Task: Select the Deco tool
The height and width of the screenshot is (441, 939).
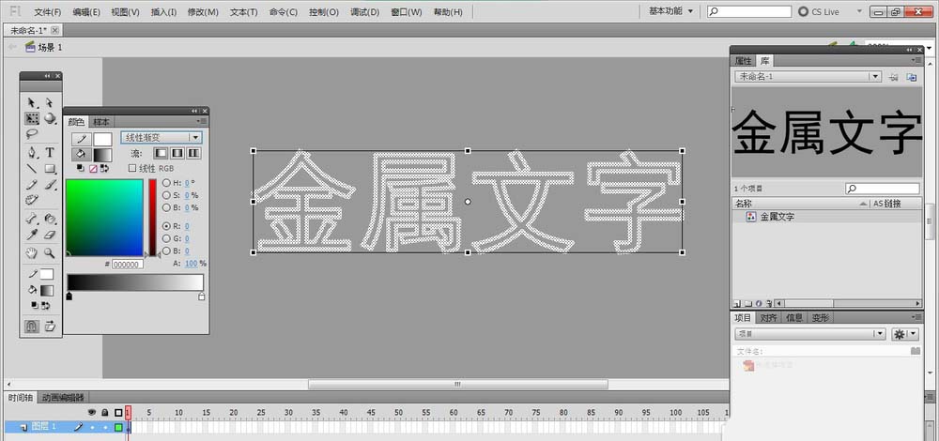Action: pyautogui.click(x=32, y=199)
